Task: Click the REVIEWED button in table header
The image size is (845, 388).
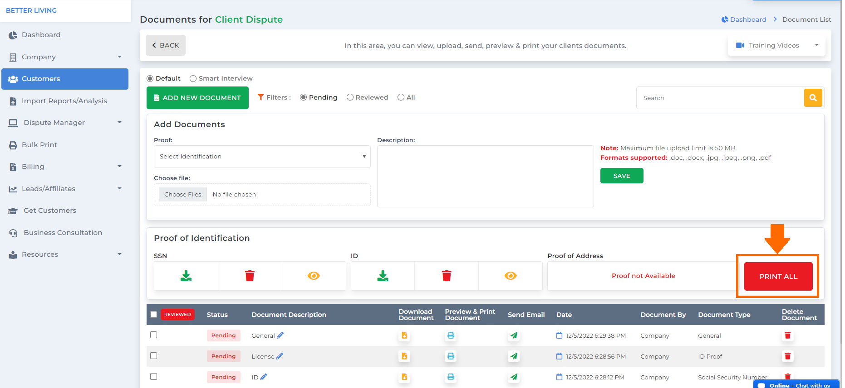Action: click(177, 314)
